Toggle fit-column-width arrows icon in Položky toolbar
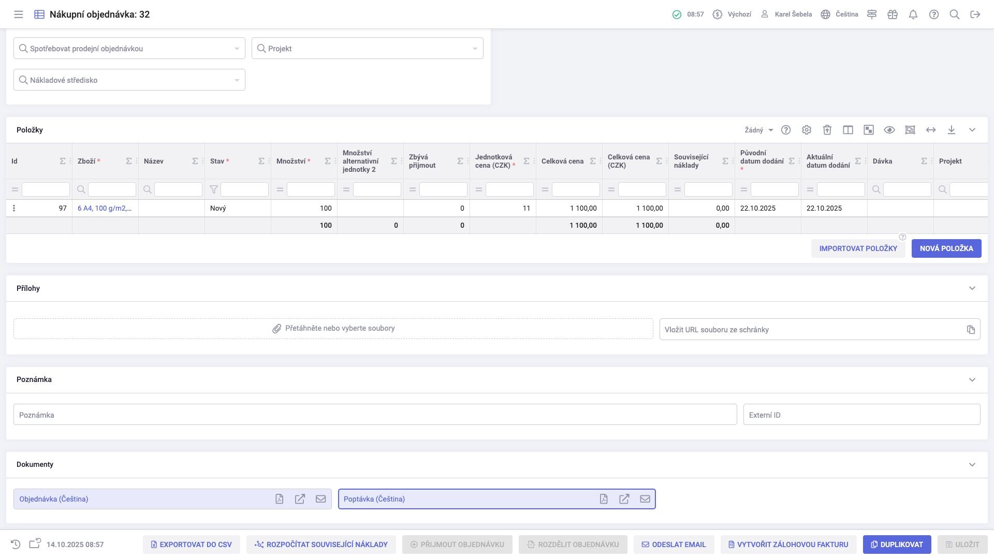Screen dimensions: 994x559 point(931,130)
